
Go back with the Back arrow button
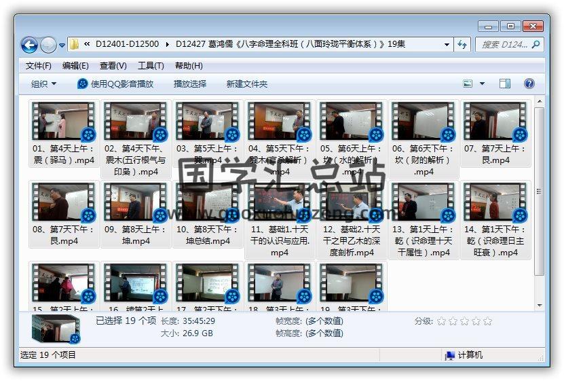[29, 46]
